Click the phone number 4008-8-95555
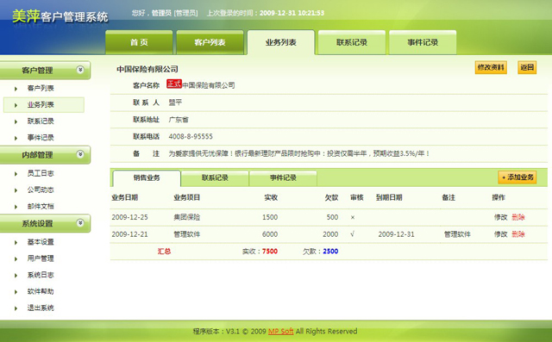 pyautogui.click(x=191, y=136)
